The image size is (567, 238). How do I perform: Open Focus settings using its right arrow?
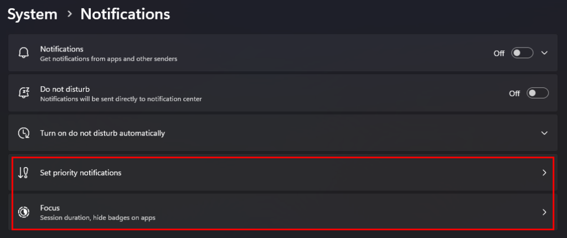click(544, 212)
